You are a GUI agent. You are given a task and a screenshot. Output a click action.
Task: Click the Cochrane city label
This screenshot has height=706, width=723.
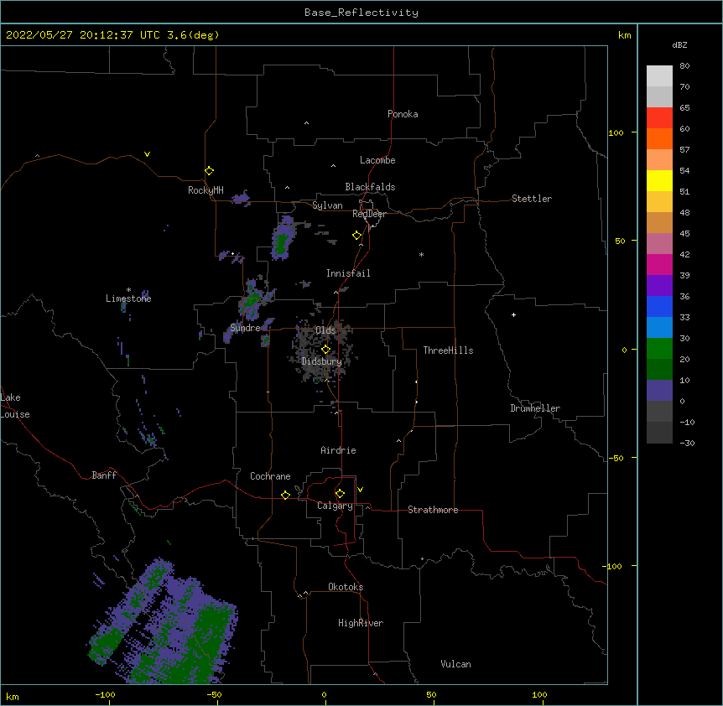(x=270, y=476)
